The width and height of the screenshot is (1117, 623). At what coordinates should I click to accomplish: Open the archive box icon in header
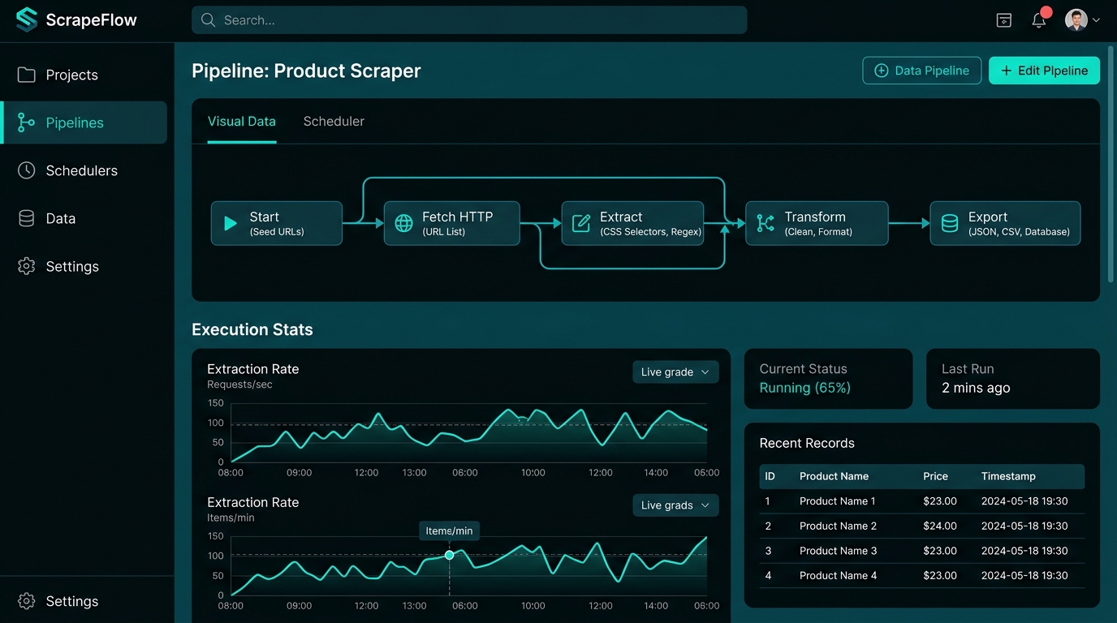[1004, 20]
